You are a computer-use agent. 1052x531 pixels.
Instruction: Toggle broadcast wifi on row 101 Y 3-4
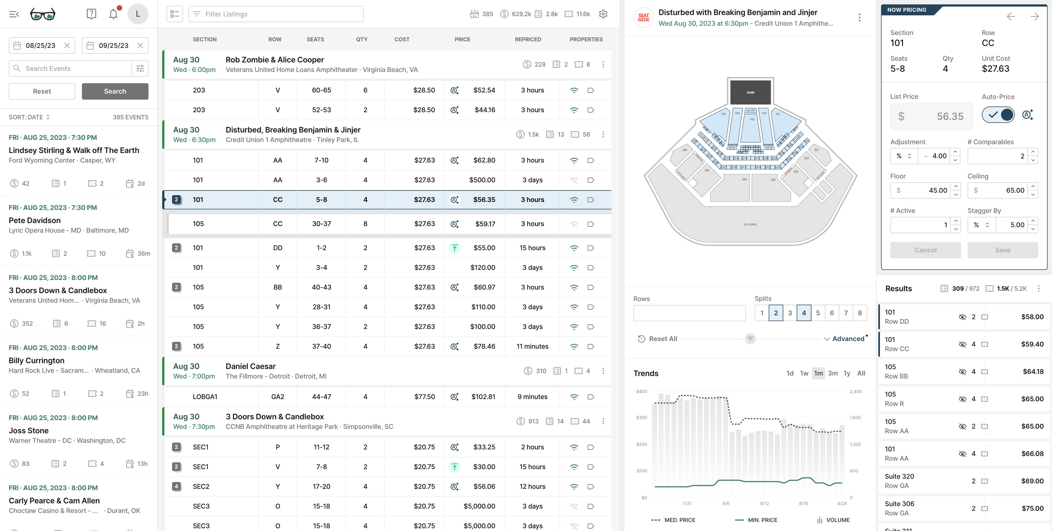[574, 268]
